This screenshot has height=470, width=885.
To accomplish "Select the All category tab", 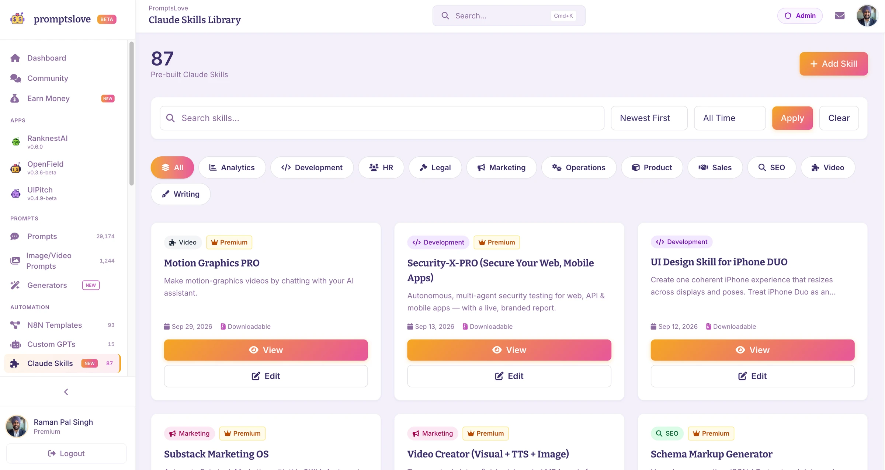I will [172, 167].
